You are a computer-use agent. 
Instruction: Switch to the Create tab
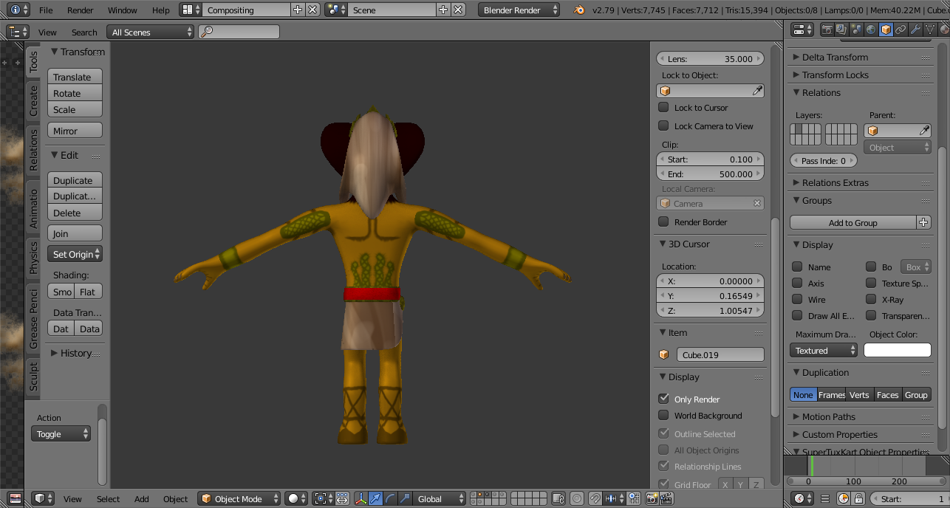[33, 100]
